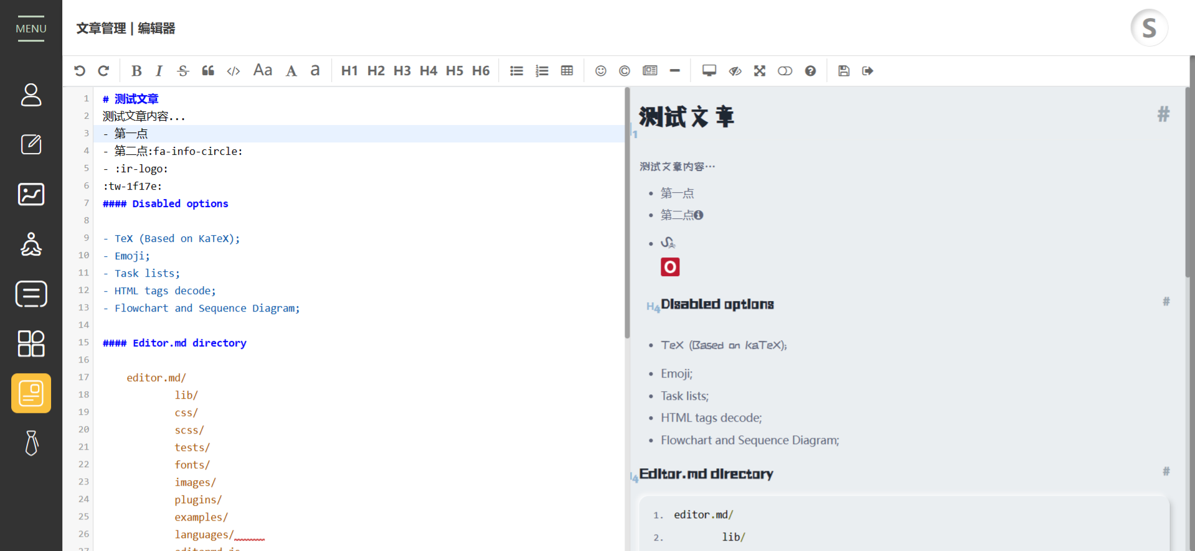Capitalize first letters with the Aa icon

pos(263,70)
